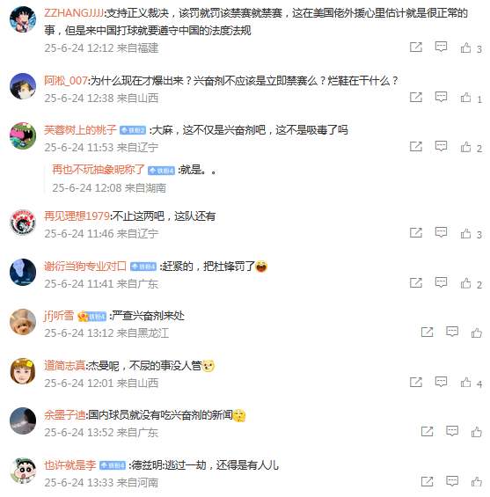
Task: Reply to 芙蓉树上的桃子's comment via the comment icon
Action: (441, 146)
